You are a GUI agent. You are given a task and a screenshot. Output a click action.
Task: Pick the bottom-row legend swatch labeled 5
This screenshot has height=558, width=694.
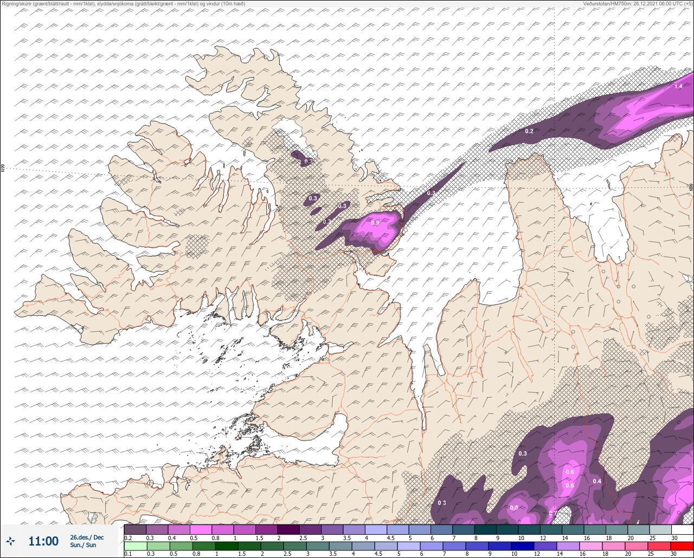pos(409,546)
